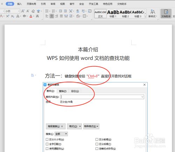Align text to the right
Screen dimensions: 175x152
(x=57, y=16)
